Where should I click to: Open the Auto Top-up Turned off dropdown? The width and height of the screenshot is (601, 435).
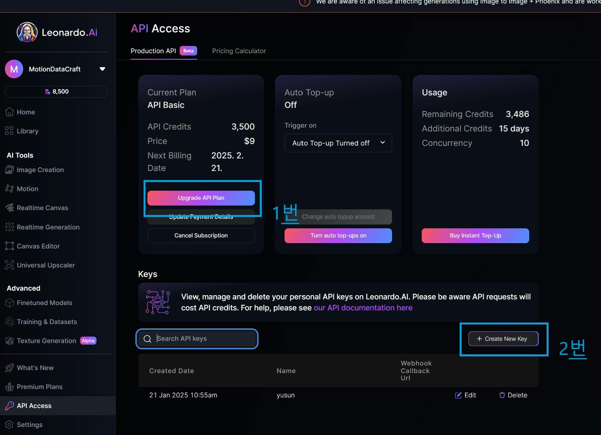tap(338, 143)
